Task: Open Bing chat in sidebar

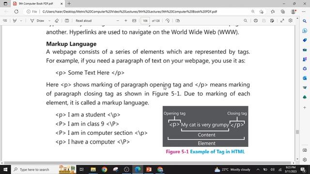Action: pos(305,30)
